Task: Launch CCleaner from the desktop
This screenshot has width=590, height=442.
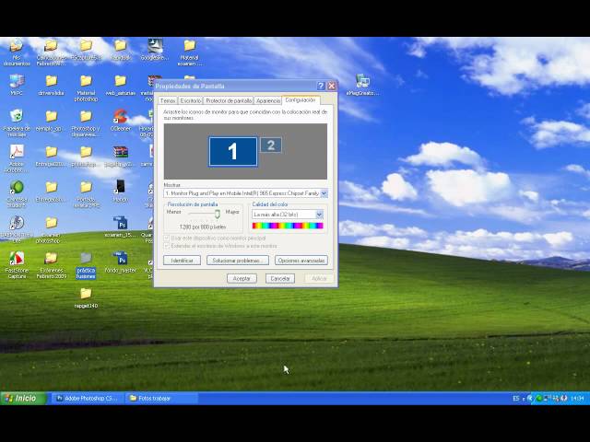Action: click(x=121, y=120)
